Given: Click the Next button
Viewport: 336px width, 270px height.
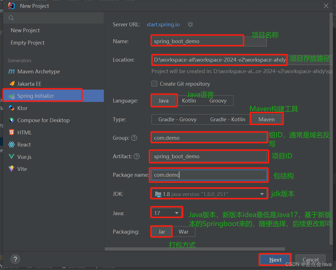Looking at the screenshot, I should tap(275, 260).
